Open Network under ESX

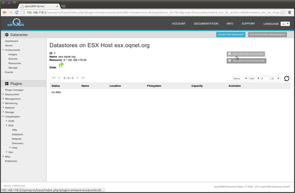17,139
